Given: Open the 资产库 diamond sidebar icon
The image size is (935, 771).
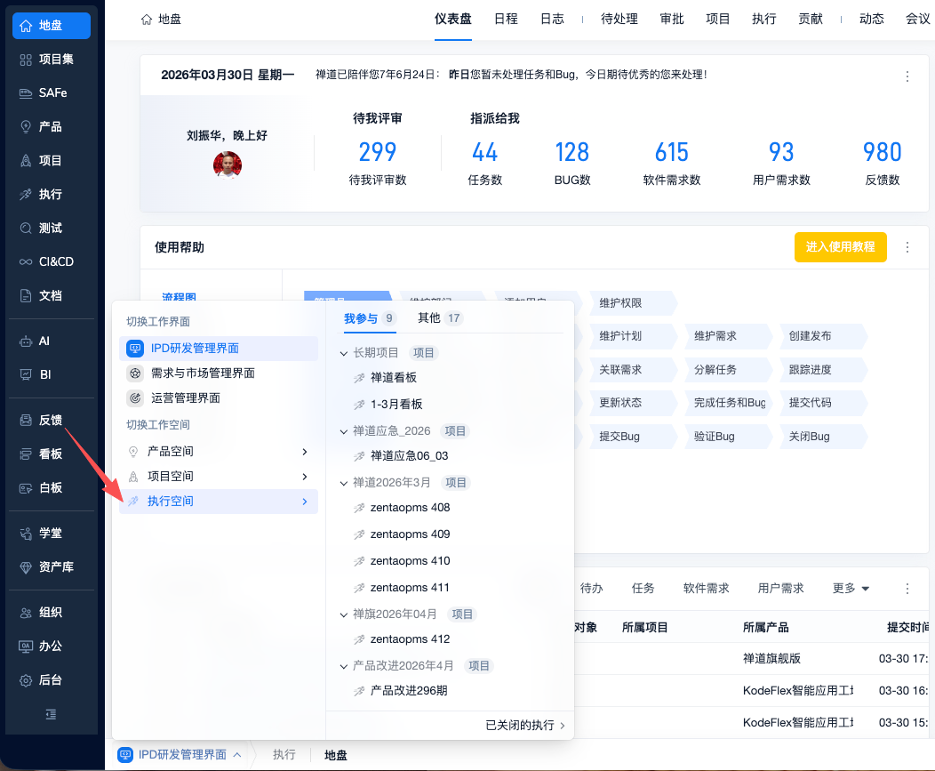Looking at the screenshot, I should click(26, 567).
